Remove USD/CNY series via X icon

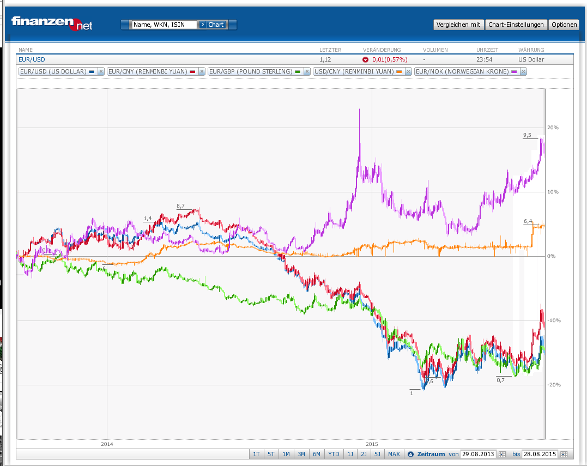point(408,71)
